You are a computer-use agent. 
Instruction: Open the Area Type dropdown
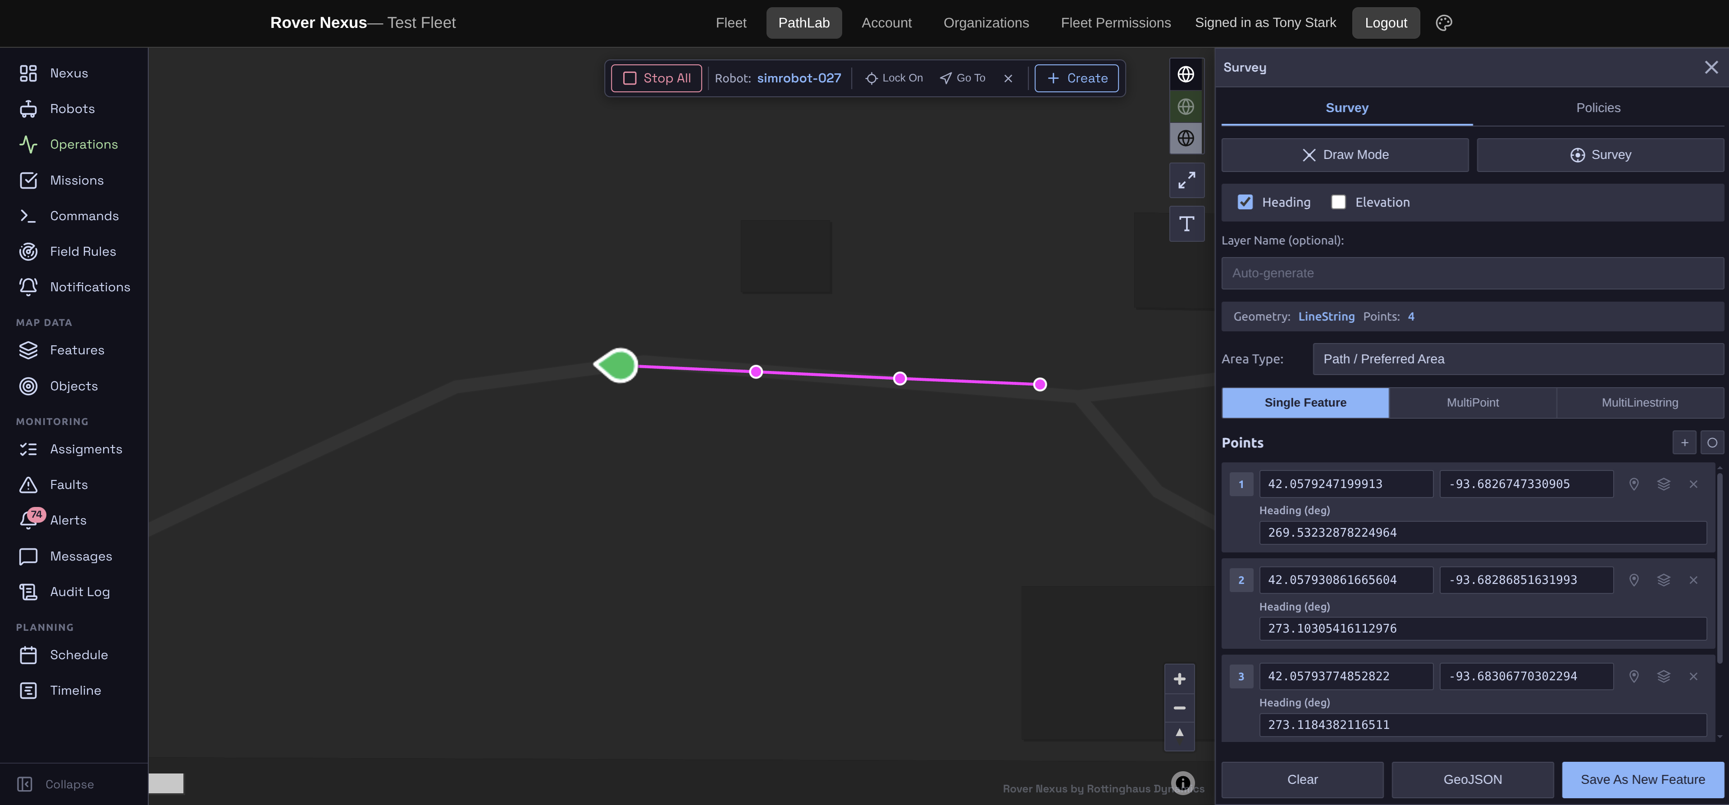pos(1518,360)
